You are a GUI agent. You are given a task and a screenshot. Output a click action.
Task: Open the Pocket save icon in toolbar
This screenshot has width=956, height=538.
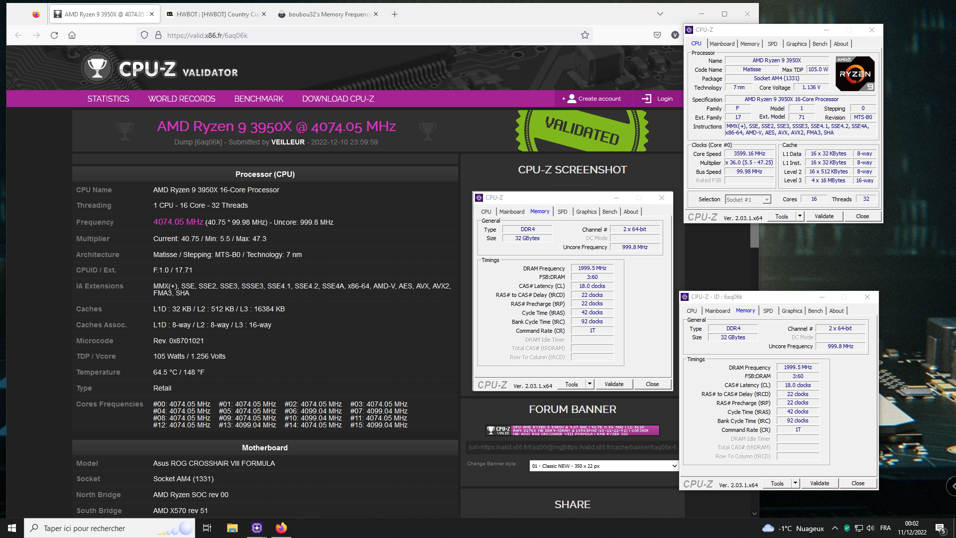[x=657, y=35]
